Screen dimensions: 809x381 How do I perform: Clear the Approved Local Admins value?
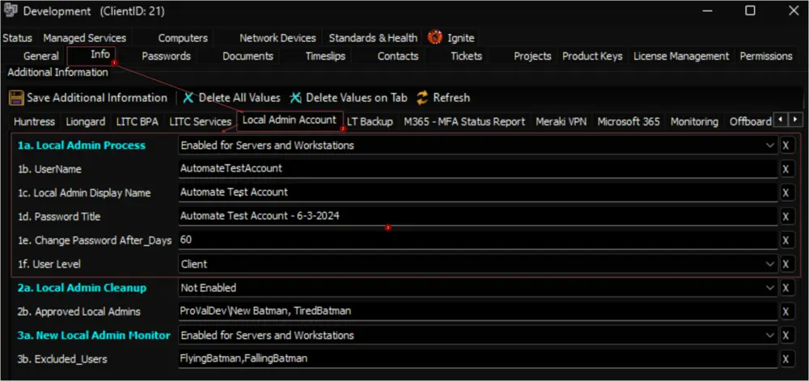(786, 311)
